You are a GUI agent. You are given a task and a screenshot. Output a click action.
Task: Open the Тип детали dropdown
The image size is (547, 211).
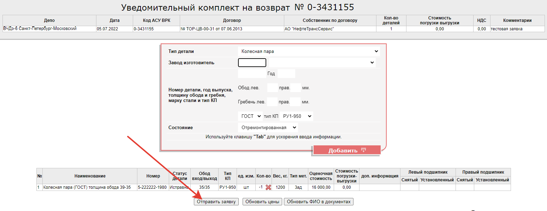[309, 51]
